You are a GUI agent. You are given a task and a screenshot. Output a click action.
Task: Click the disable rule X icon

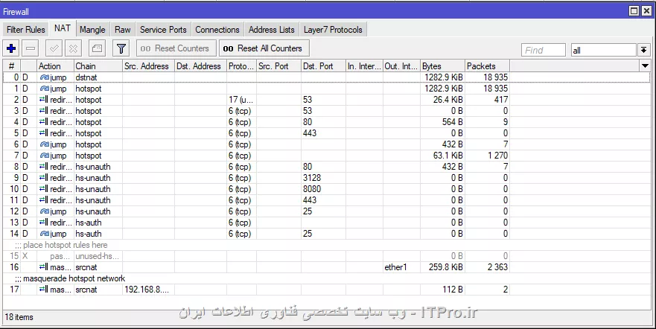73,48
